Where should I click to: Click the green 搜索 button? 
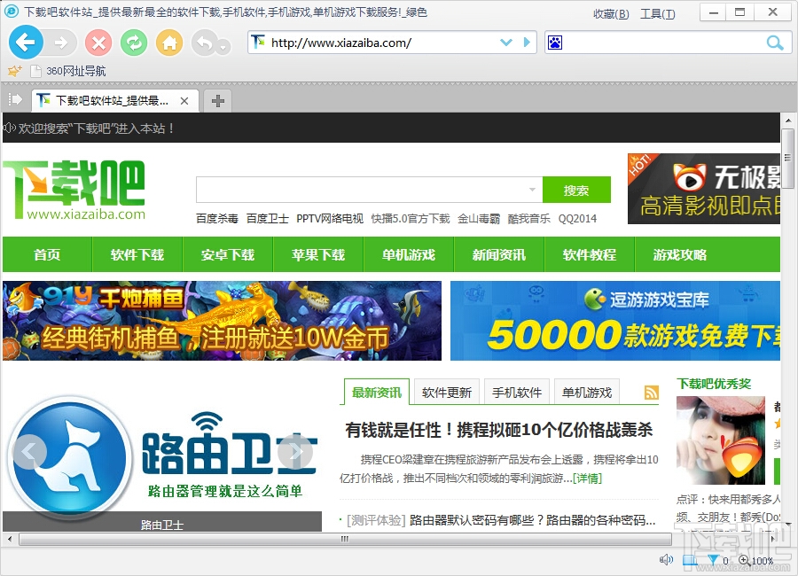(x=576, y=190)
